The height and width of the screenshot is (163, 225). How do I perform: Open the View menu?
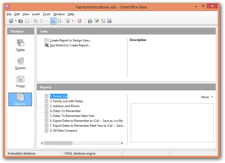point(26,14)
